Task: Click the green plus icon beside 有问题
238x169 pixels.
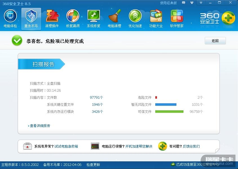Action: pos(163,146)
